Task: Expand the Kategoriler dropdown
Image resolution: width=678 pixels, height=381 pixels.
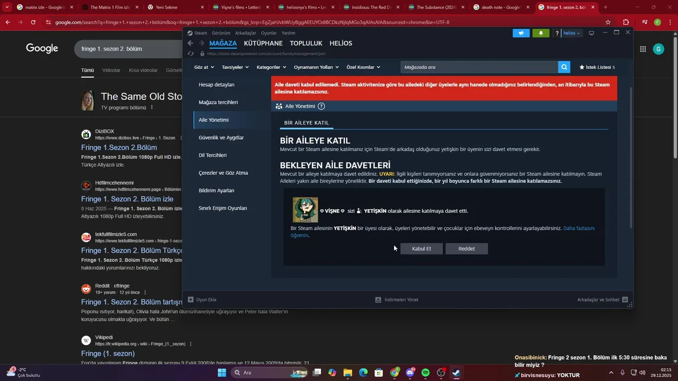Action: [x=271, y=67]
